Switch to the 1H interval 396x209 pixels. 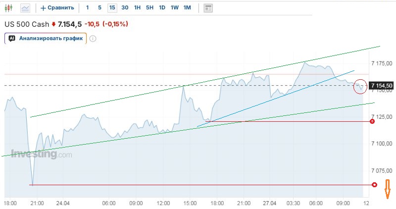click(137, 8)
